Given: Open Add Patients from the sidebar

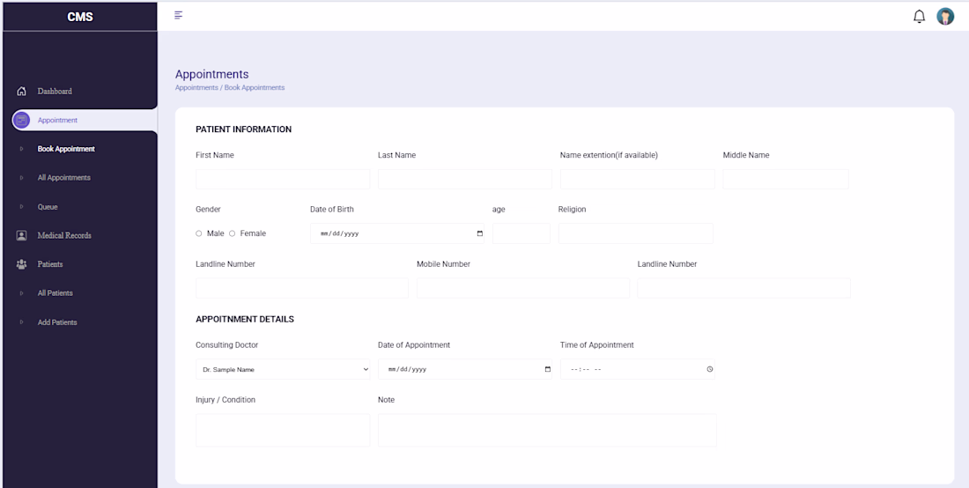Looking at the screenshot, I should [57, 322].
